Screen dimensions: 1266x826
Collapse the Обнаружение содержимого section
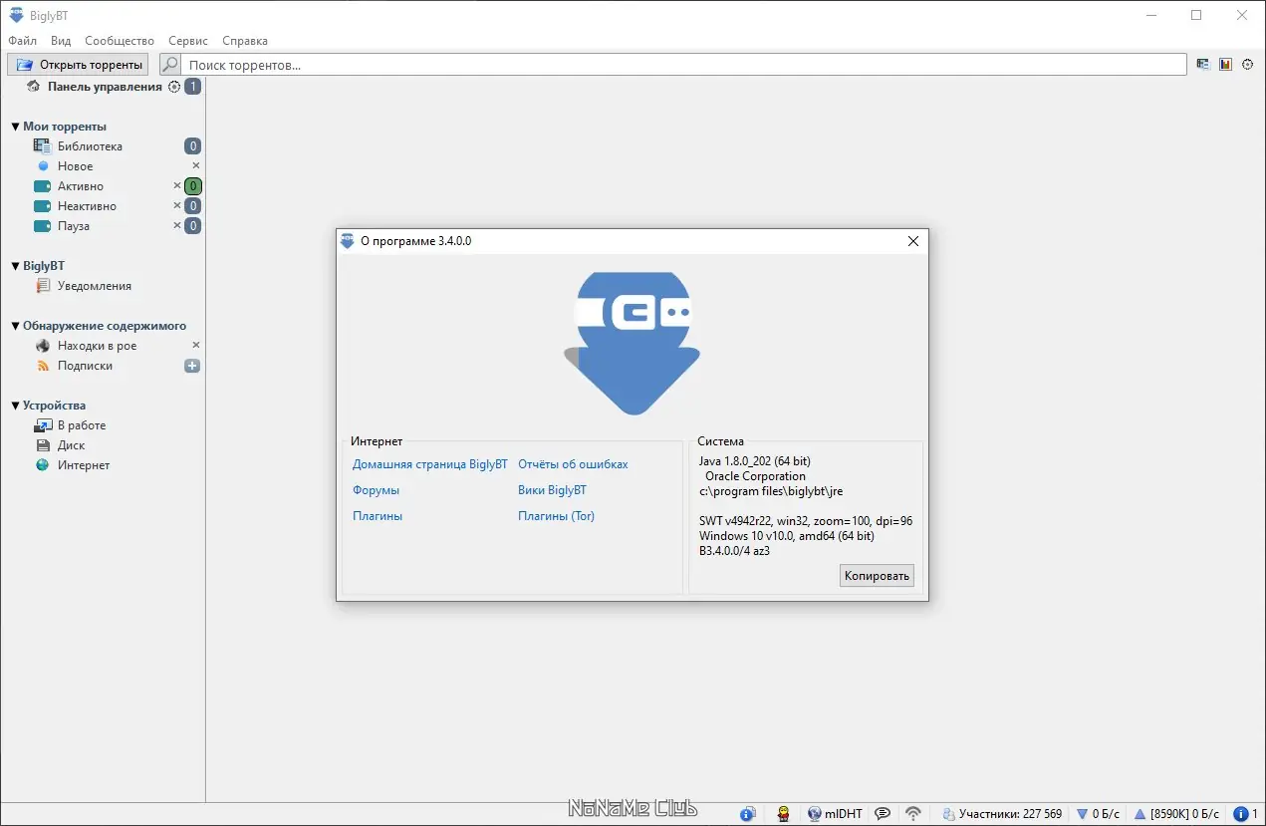[16, 326]
